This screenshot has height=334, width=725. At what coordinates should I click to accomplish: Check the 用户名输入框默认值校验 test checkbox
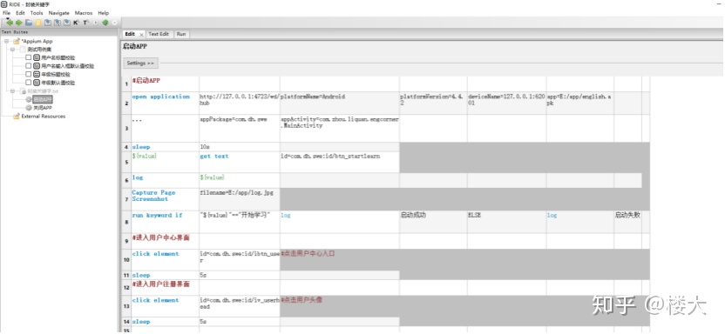click(28, 66)
